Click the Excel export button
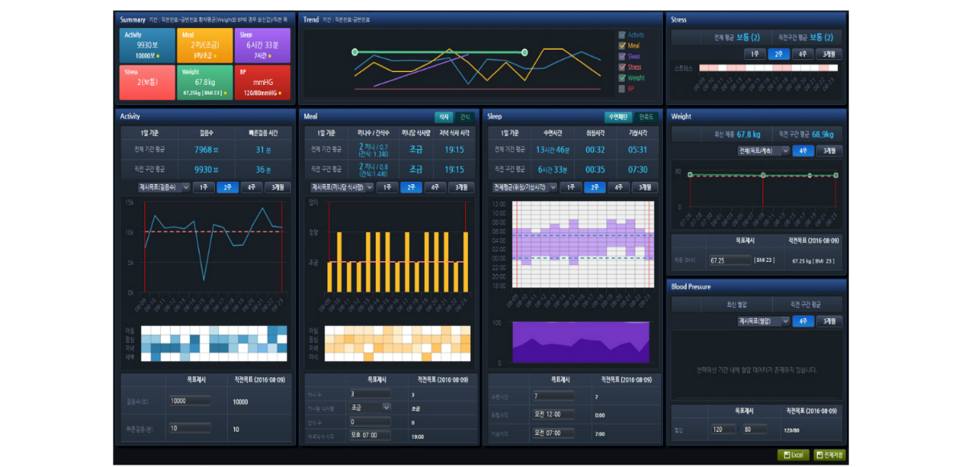 pos(792,455)
